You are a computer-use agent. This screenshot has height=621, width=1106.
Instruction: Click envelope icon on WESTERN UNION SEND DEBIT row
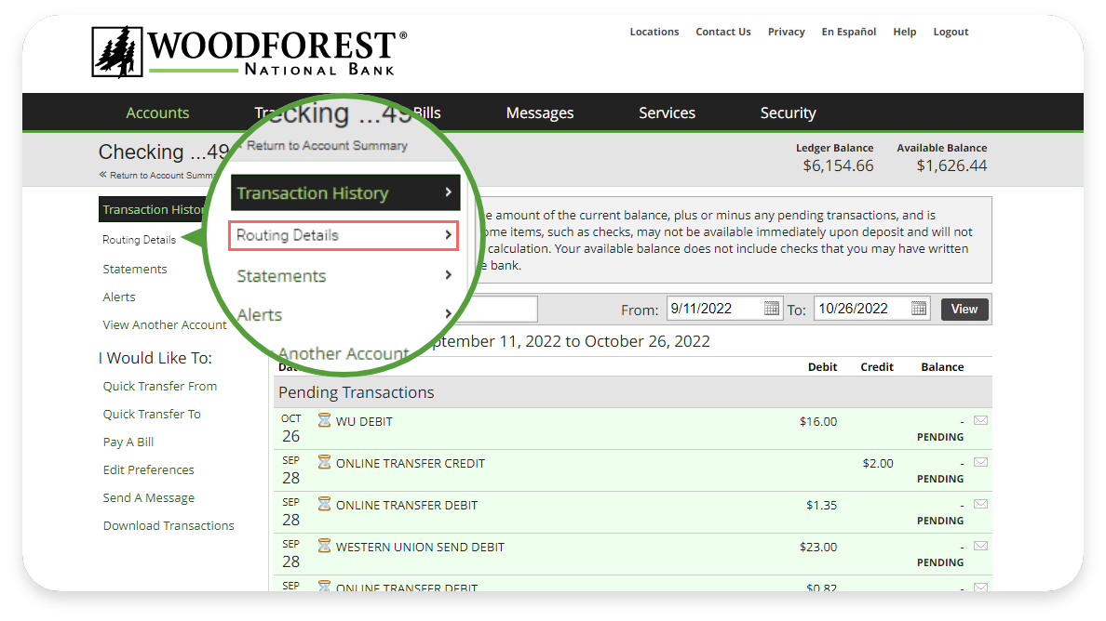point(980,546)
